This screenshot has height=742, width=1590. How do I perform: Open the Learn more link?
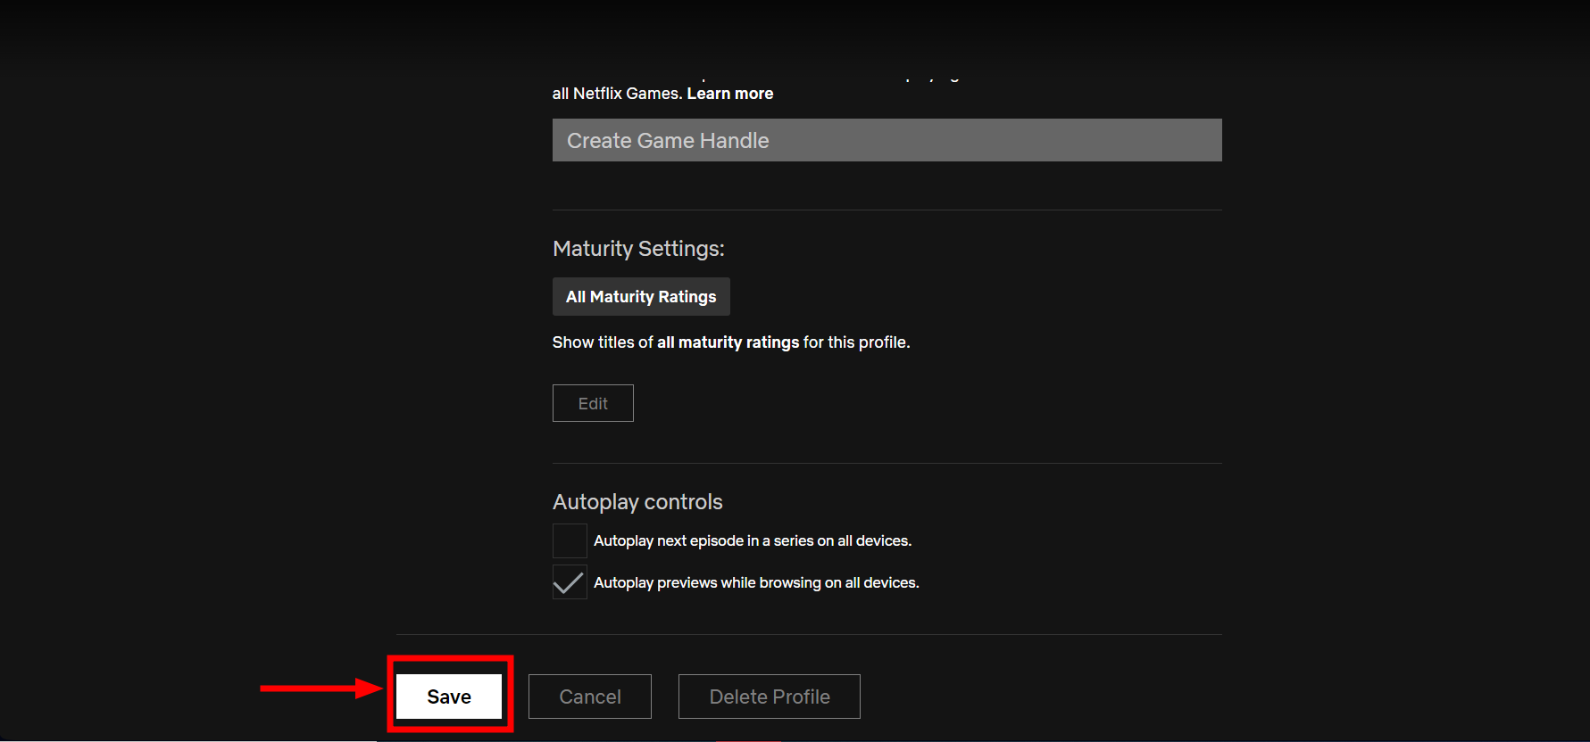(x=729, y=94)
